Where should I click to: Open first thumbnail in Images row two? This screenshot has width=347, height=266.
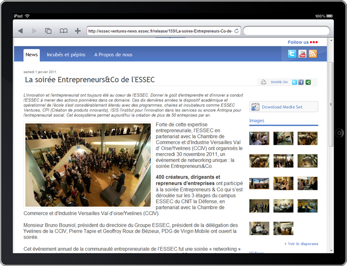[x=259, y=161]
